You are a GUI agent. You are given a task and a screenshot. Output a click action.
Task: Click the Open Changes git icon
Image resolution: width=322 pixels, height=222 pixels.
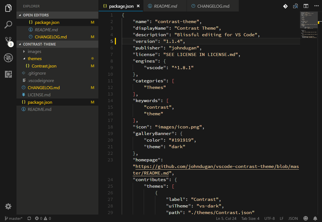(x=285, y=6)
